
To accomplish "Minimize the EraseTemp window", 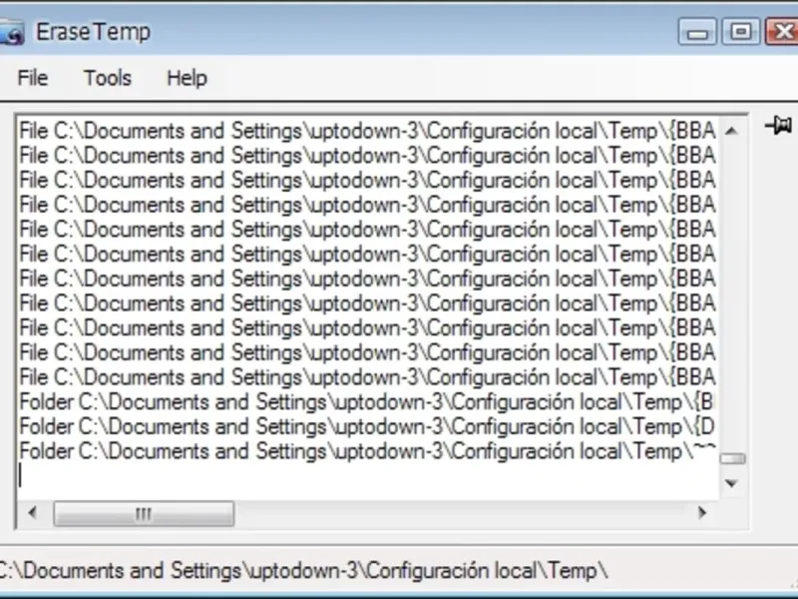I will click(x=698, y=32).
